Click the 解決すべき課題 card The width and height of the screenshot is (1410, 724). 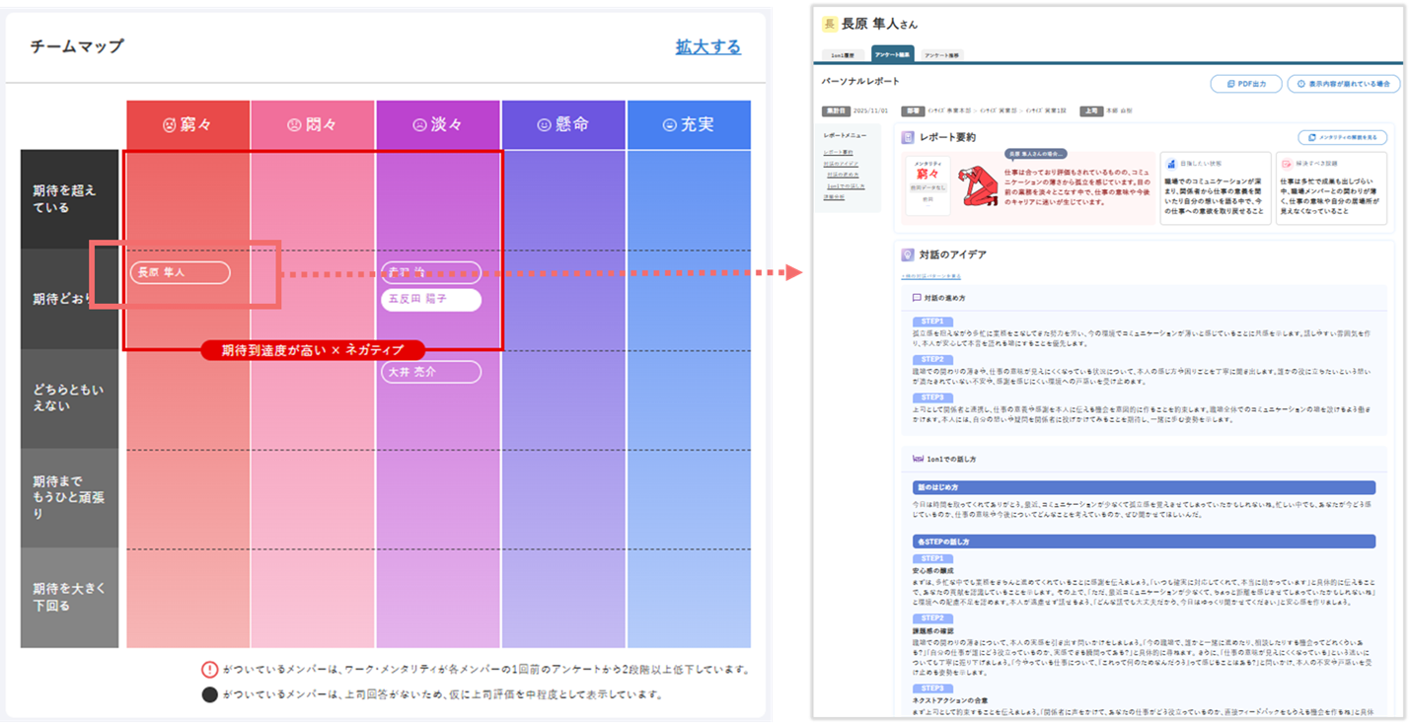[x=1331, y=188]
